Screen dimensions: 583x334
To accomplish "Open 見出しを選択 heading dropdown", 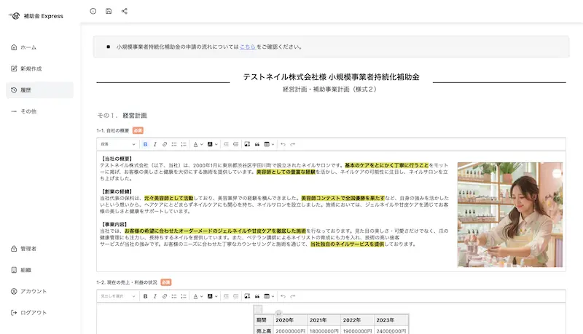I will click(117, 296).
